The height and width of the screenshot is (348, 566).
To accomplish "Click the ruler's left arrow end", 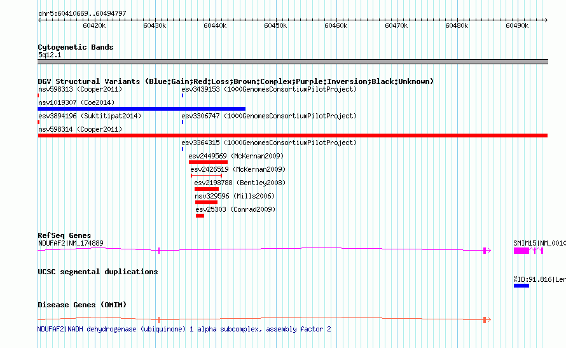I will (39, 20).
